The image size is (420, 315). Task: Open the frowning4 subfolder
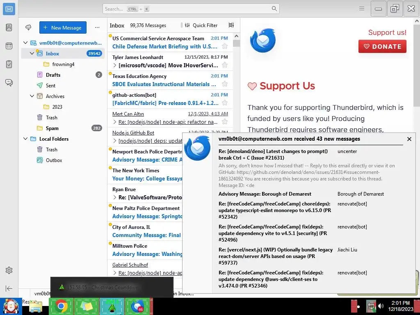63,64
